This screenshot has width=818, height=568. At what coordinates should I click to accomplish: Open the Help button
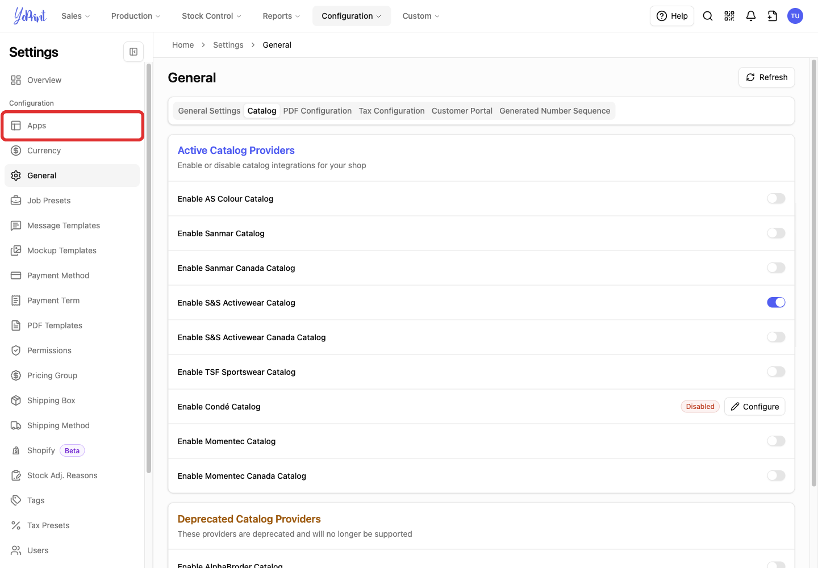(x=672, y=16)
